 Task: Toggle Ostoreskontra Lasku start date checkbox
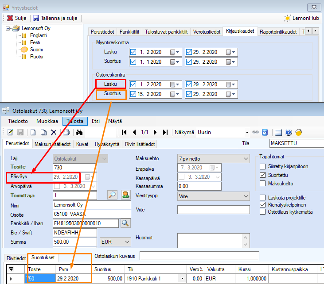pyautogui.click(x=133, y=84)
